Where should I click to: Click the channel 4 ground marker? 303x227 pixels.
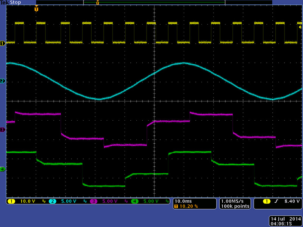3,169
